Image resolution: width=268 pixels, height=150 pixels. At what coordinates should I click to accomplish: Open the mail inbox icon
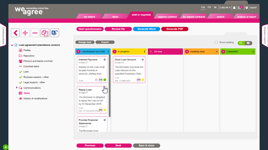pyautogui.click(x=240, y=8)
